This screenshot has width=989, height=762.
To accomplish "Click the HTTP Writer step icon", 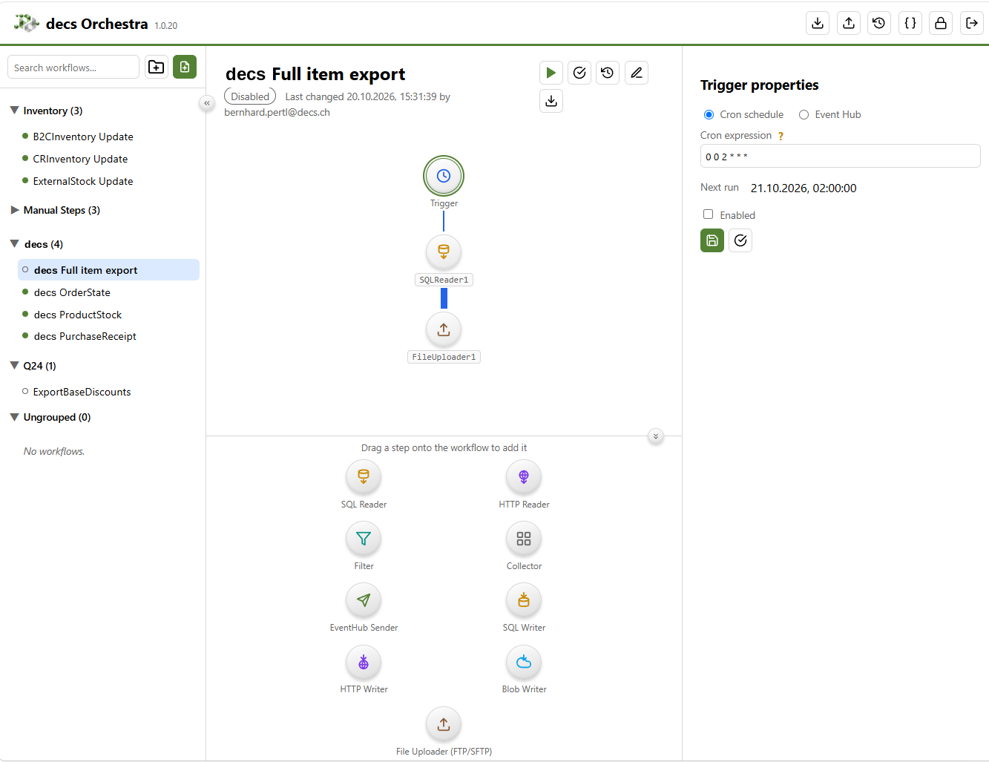I will [364, 662].
